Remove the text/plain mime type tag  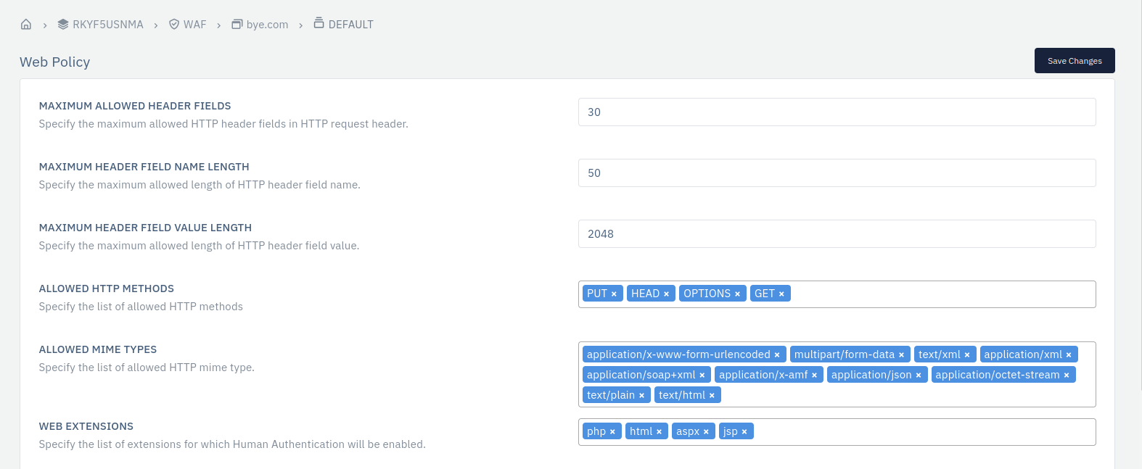point(641,396)
